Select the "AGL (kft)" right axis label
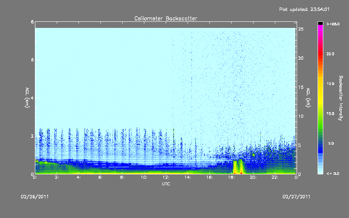The width and height of the screenshot is (349, 218). point(308,98)
